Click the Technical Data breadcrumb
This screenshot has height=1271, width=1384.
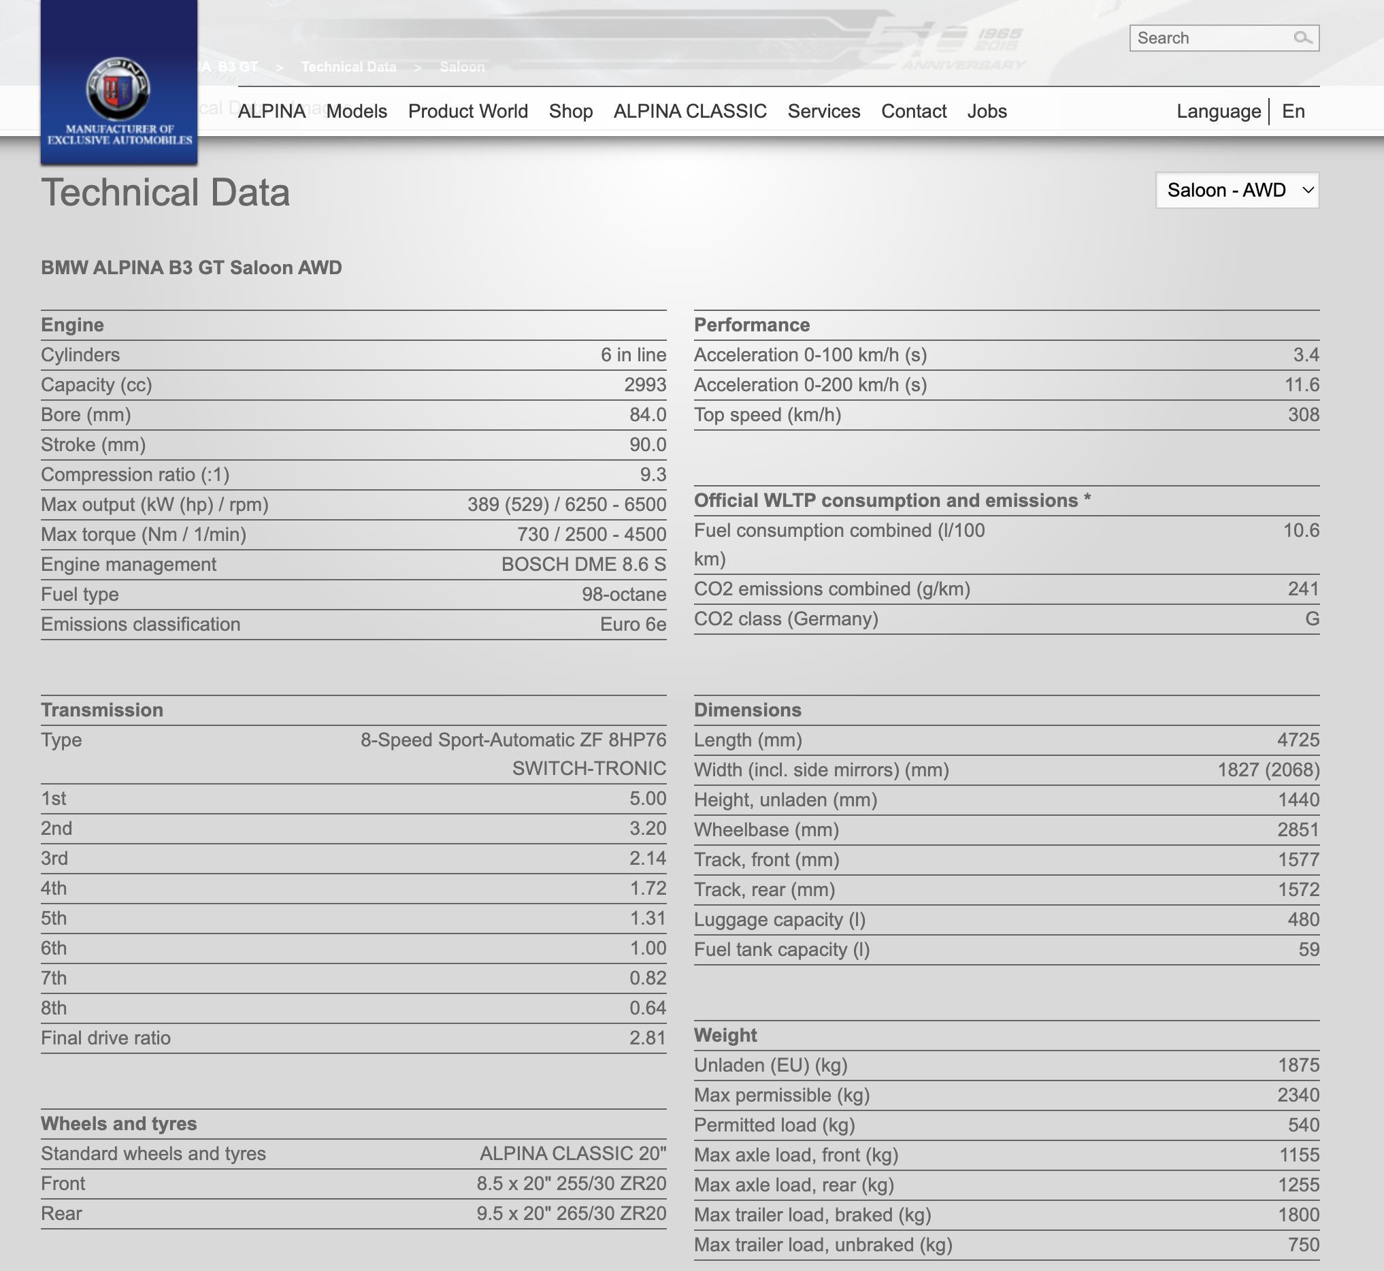(348, 67)
